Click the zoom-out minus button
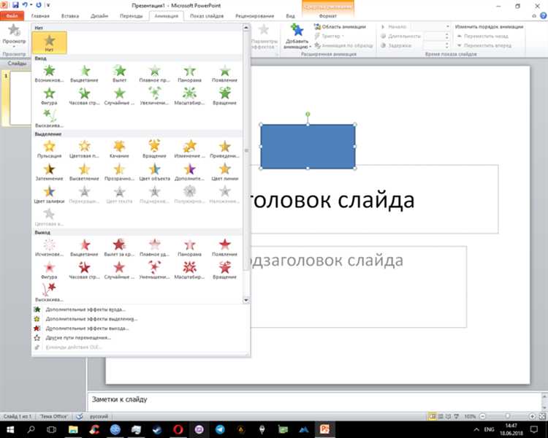 click(483, 416)
